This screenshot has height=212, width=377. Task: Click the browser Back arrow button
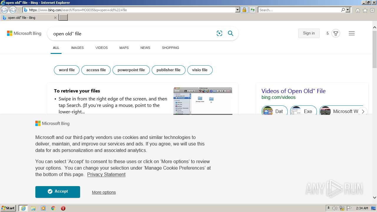[4, 10]
